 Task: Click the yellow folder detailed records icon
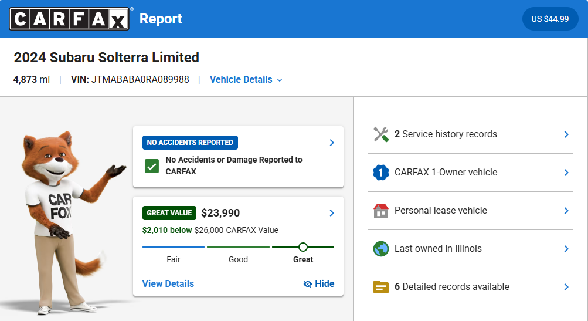click(381, 287)
